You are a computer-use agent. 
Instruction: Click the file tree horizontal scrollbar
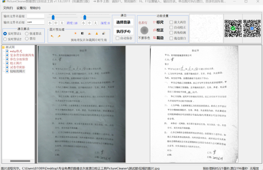pyautogui.click(x=20, y=161)
